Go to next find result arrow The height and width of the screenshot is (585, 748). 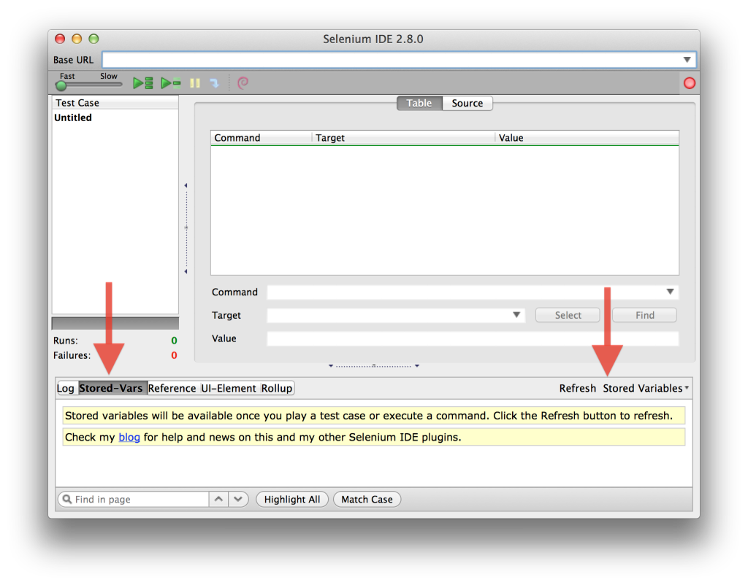click(238, 499)
